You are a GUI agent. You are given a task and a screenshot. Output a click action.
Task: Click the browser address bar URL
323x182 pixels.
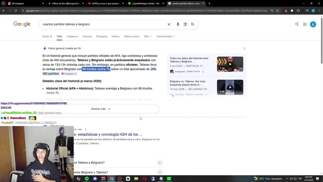[x=148, y=11]
